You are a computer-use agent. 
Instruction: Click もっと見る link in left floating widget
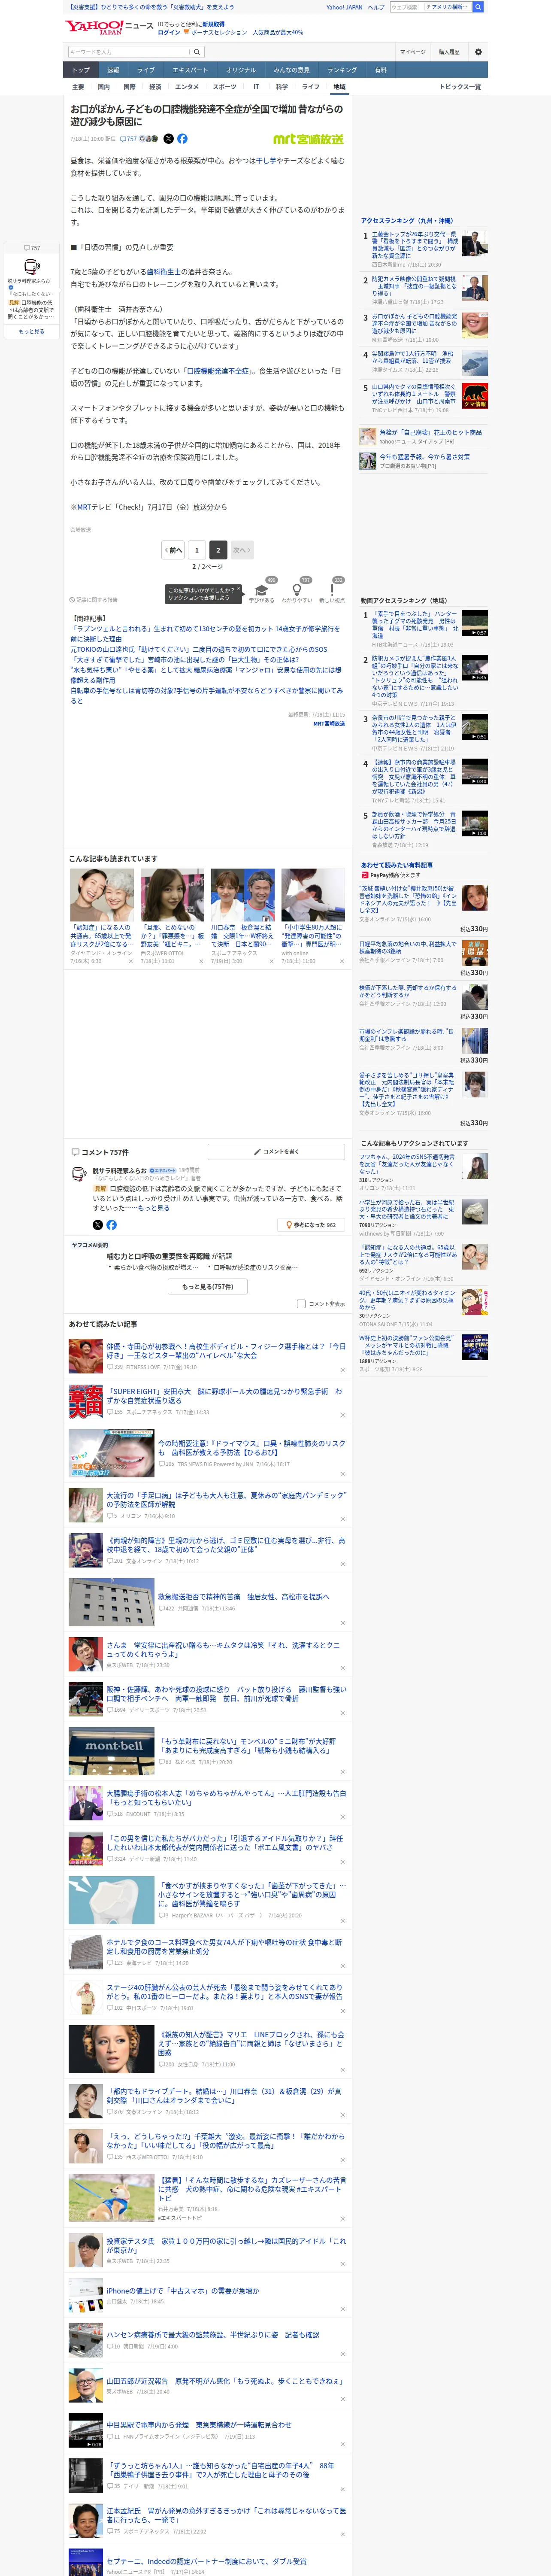[x=31, y=331]
